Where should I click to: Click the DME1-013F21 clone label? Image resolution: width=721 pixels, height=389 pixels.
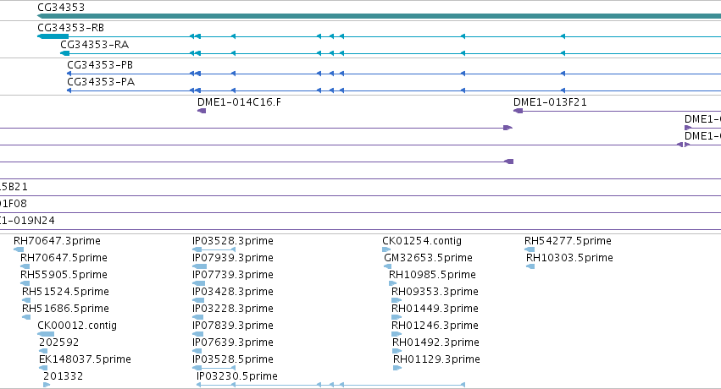click(x=550, y=101)
